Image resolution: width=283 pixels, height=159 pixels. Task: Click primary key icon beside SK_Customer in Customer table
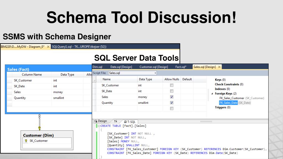tap(26, 141)
